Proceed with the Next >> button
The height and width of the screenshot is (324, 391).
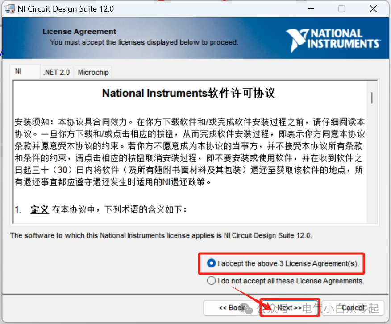click(290, 308)
